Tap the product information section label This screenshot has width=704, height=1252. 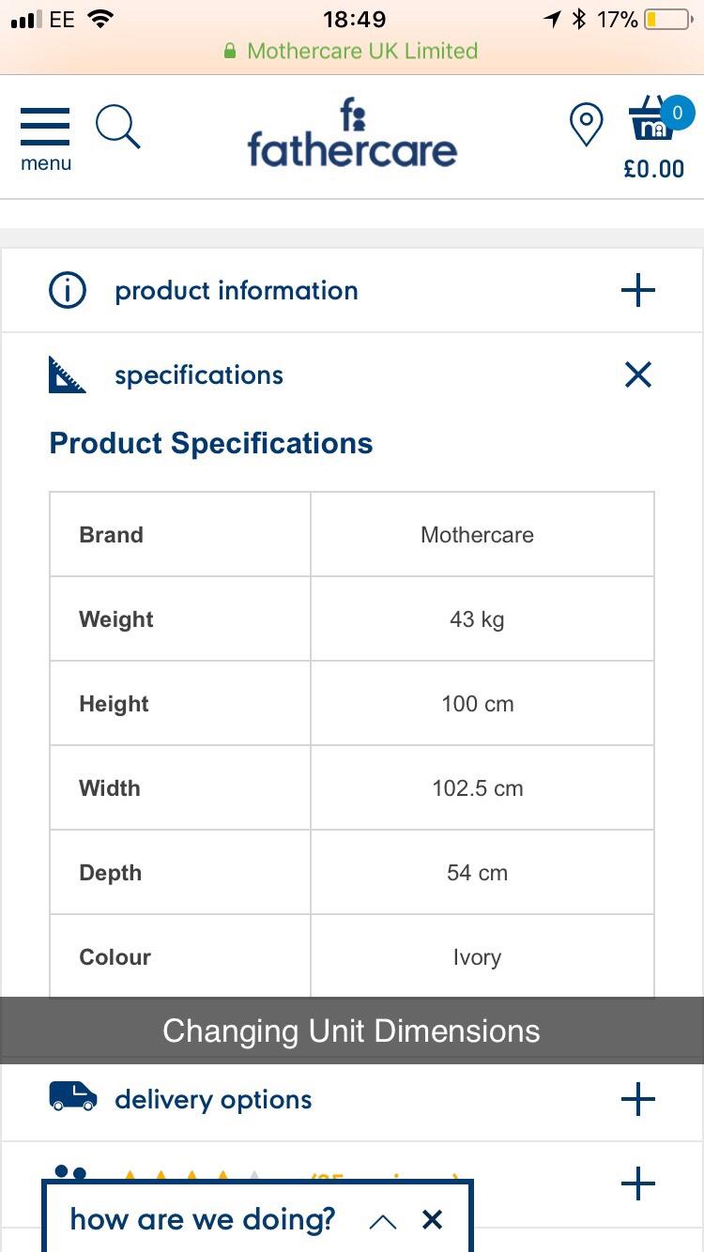(236, 291)
